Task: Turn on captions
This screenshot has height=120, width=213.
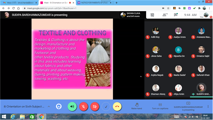Action: coord(160,107)
